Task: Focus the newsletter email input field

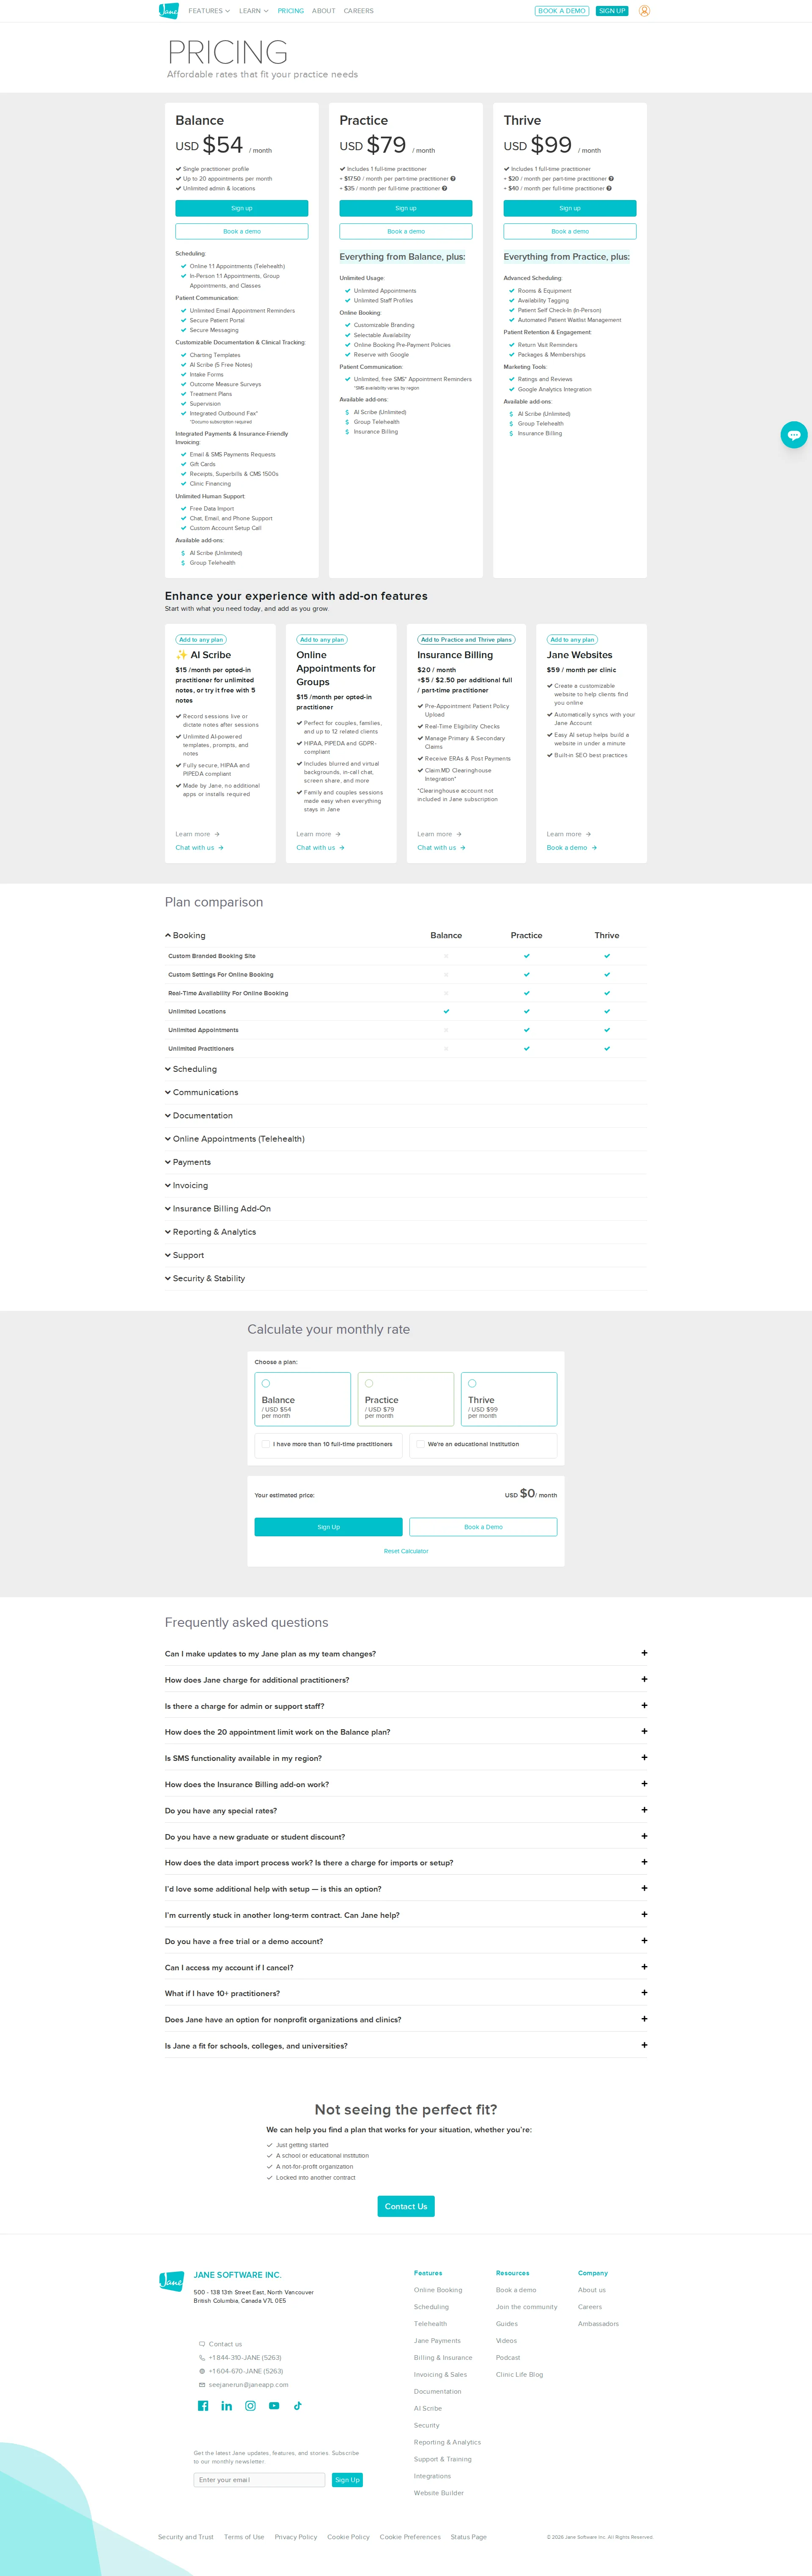Action: coord(260,2480)
